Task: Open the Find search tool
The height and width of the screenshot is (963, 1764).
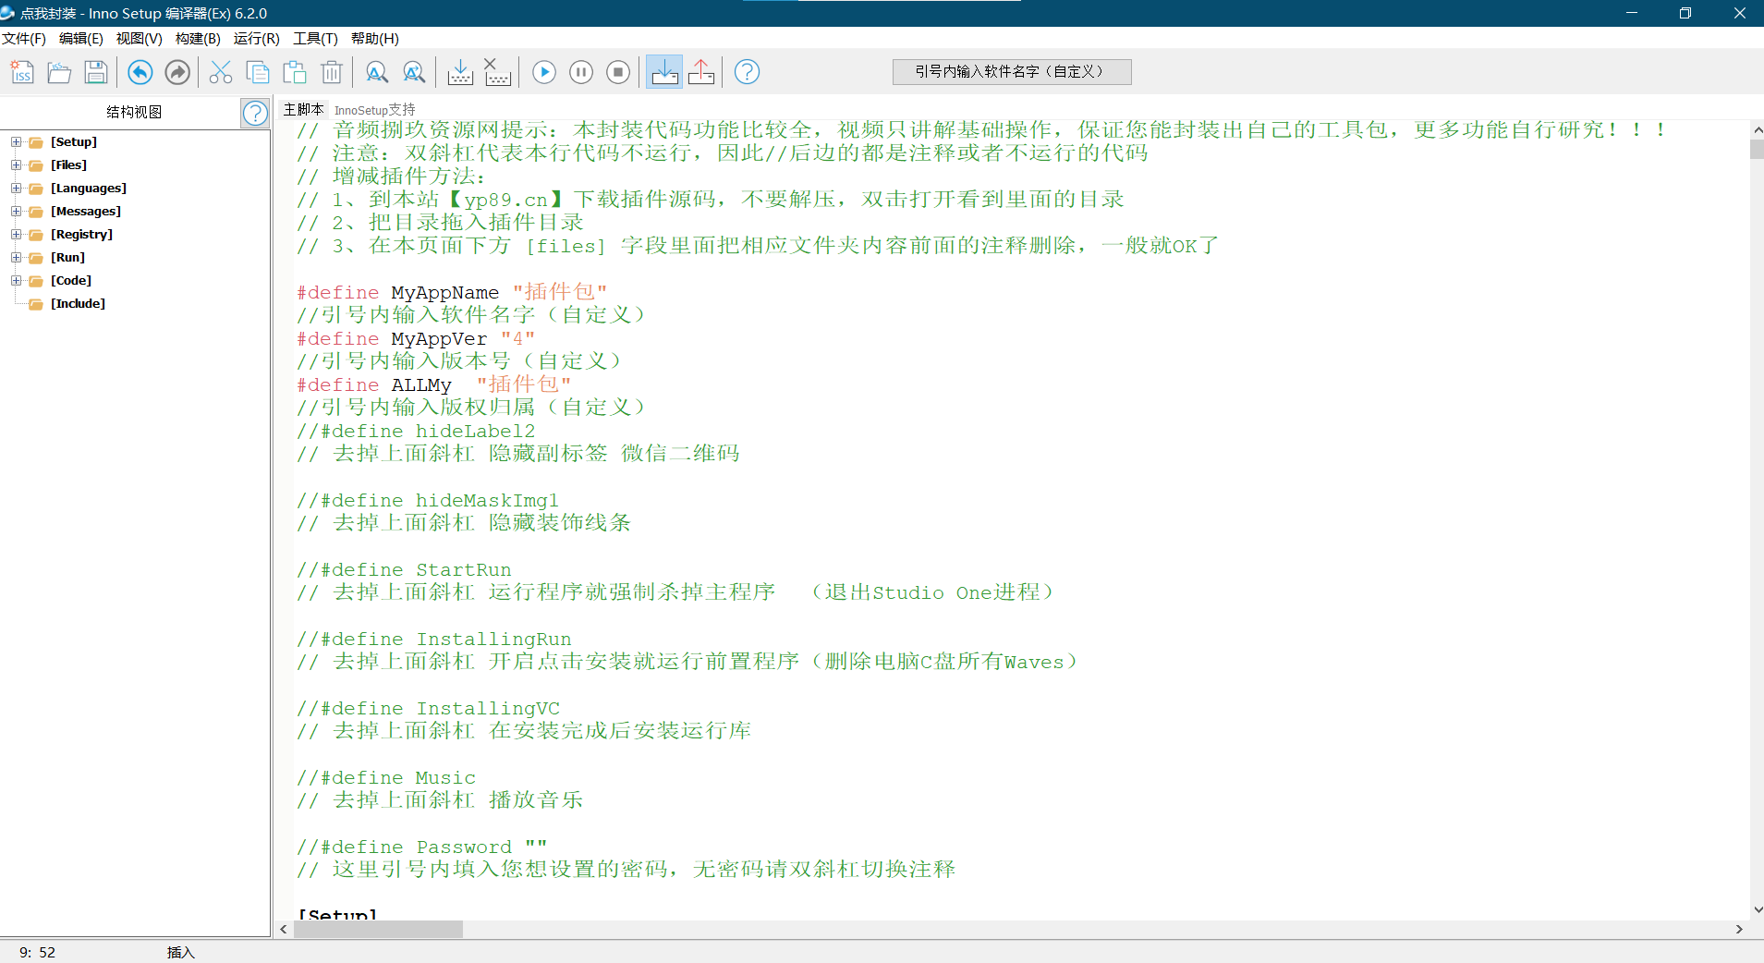Action: point(376,72)
